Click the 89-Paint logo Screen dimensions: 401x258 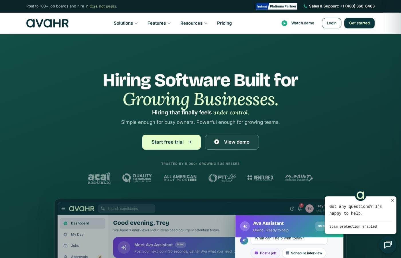[x=299, y=178]
